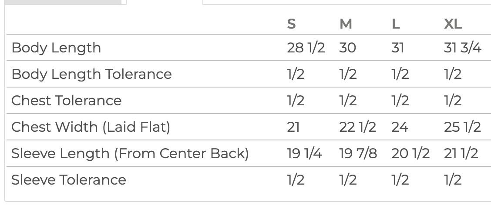Select Sleeve Length (From Center Back) label
491x208 pixels.
[130, 154]
